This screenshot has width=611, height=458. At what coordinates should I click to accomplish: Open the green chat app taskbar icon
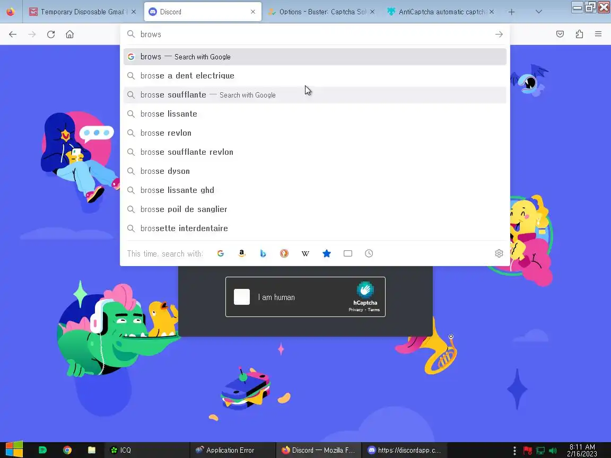click(x=42, y=450)
